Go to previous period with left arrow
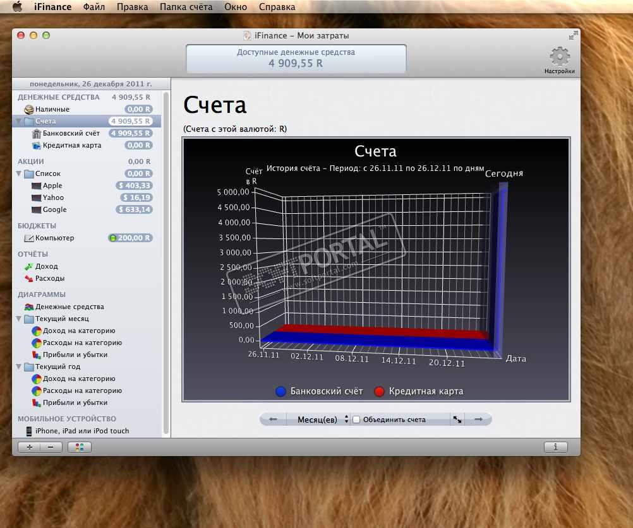Screen dimensions: 633x528 click(273, 419)
